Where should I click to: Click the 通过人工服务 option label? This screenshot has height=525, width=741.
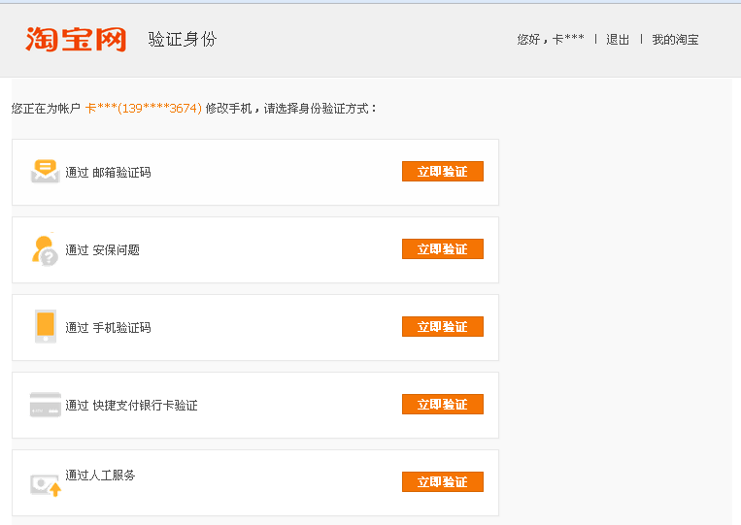click(100, 476)
